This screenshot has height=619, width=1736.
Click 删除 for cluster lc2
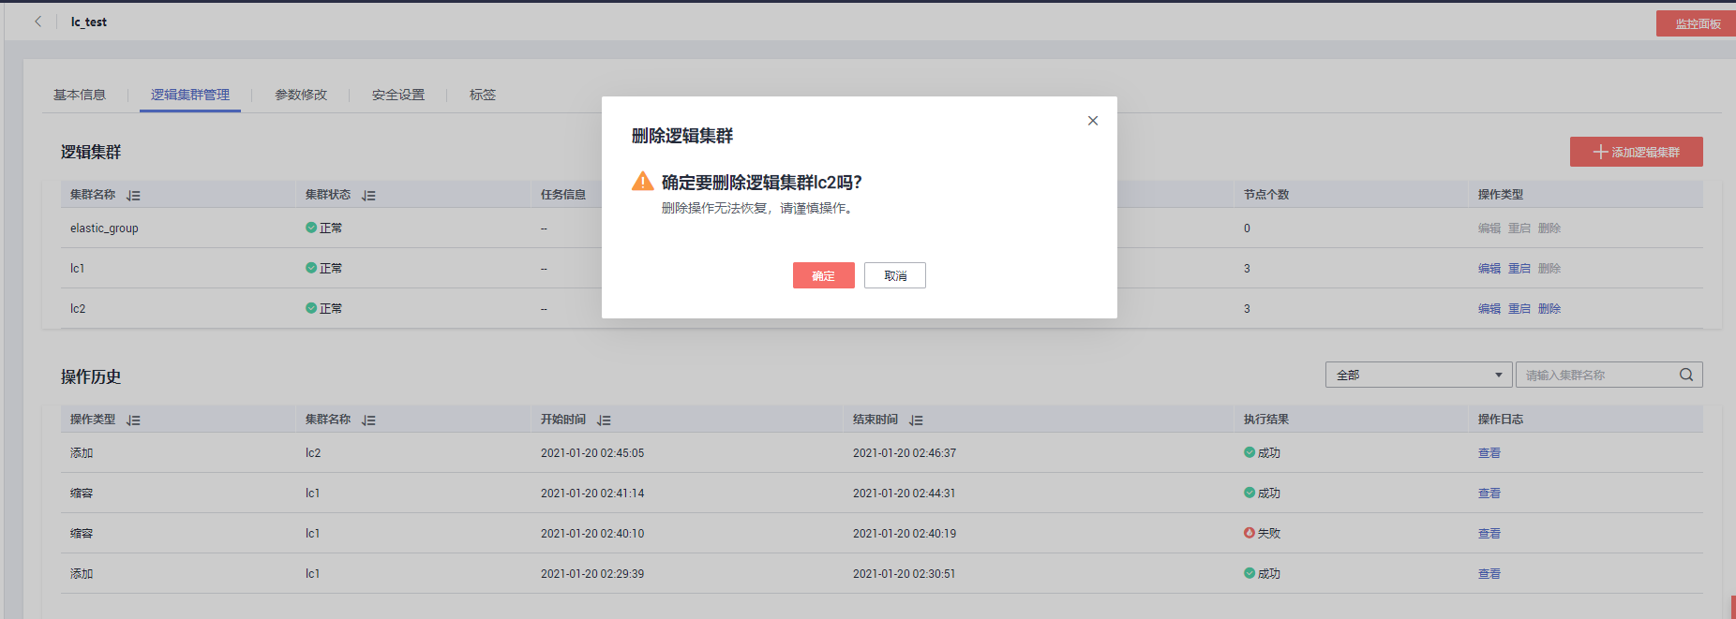[x=1549, y=309]
